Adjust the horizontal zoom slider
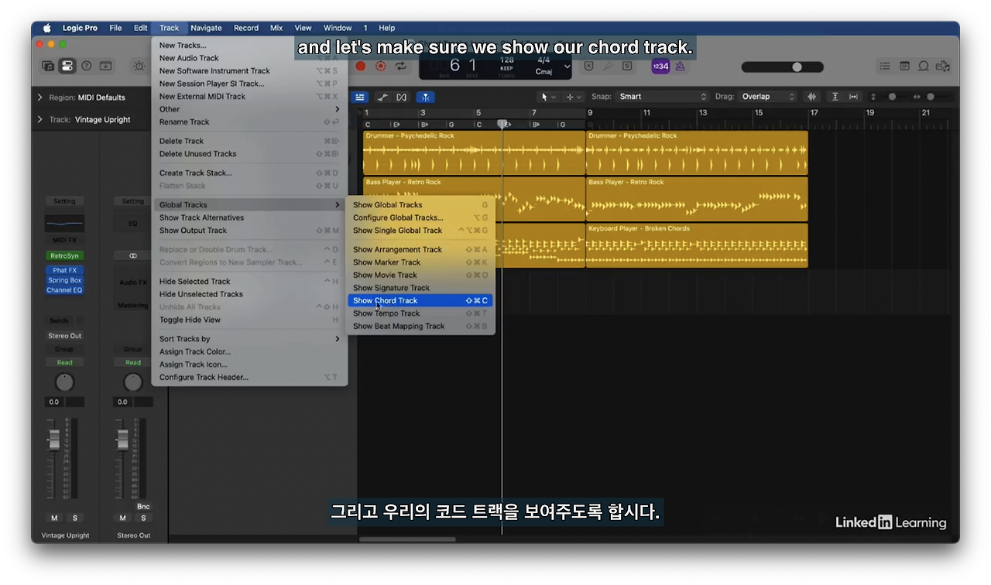 [x=931, y=97]
